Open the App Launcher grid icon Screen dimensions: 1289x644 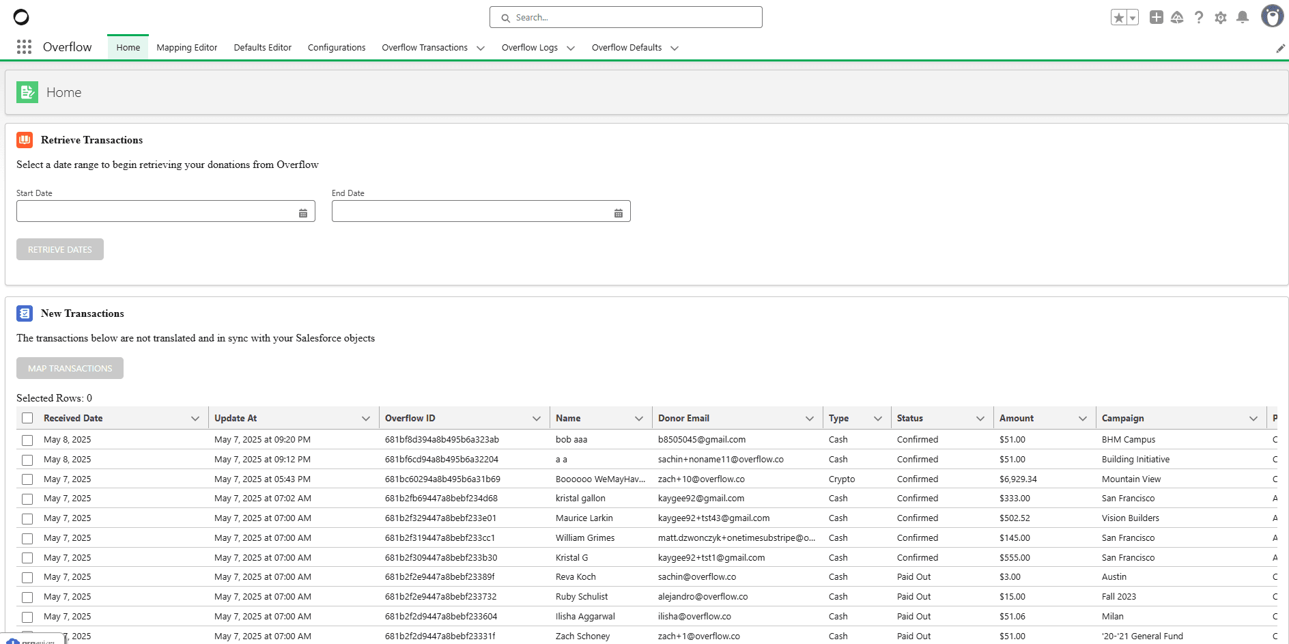click(x=24, y=46)
